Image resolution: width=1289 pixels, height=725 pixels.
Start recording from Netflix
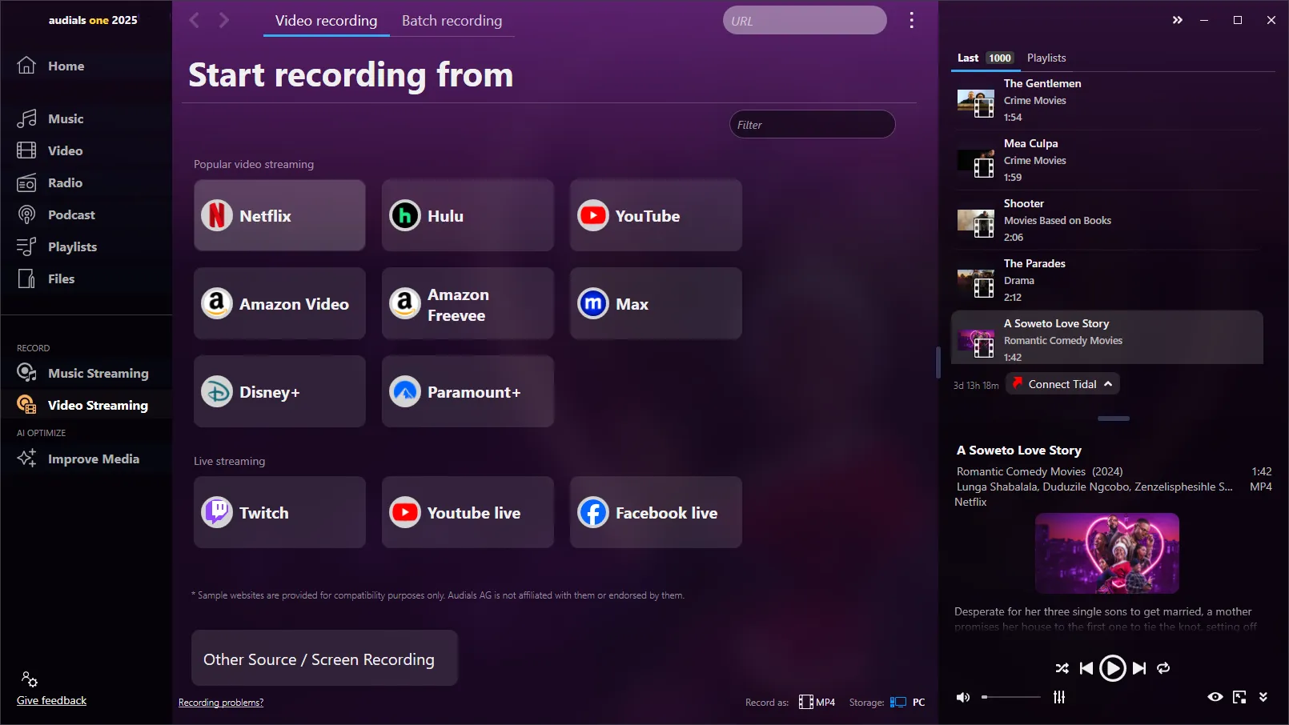point(279,215)
